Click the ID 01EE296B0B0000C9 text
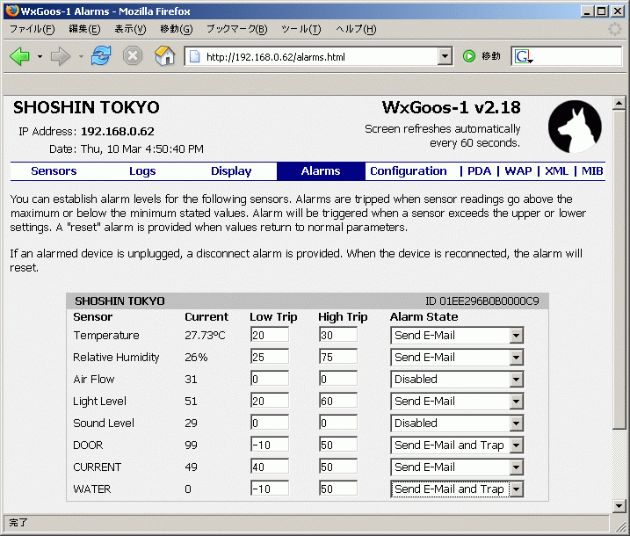Screen dimensions: 630x536 (x=482, y=301)
